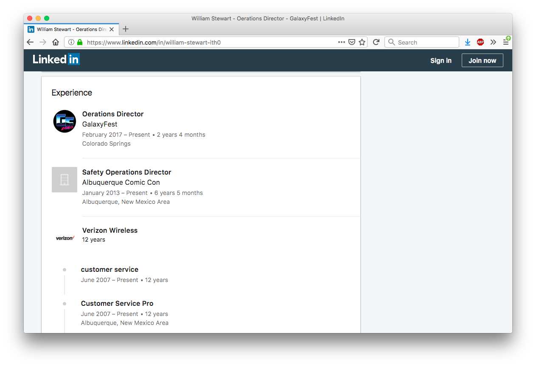Reload the current page
The image size is (536, 367).
376,42
